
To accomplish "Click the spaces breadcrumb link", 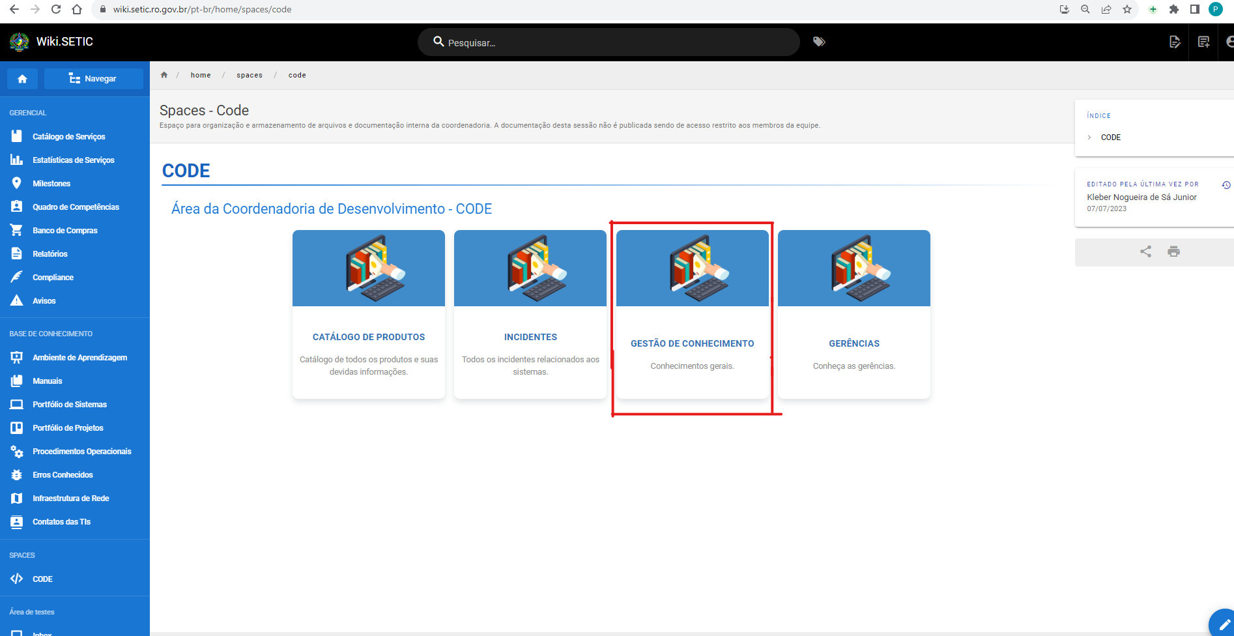I will pos(250,75).
